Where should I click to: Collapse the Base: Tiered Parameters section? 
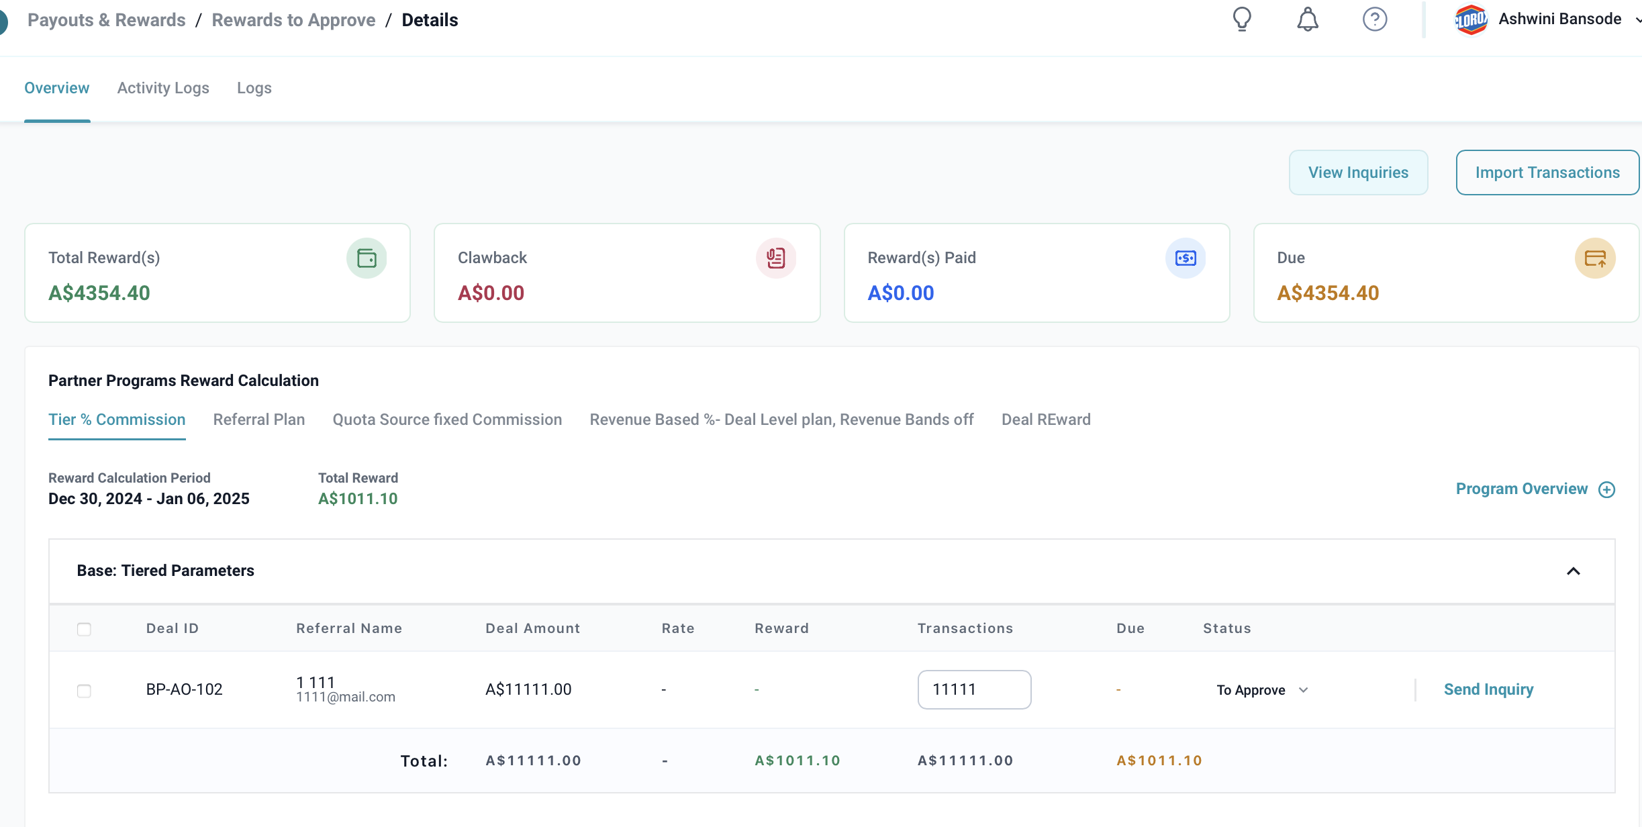1573,571
